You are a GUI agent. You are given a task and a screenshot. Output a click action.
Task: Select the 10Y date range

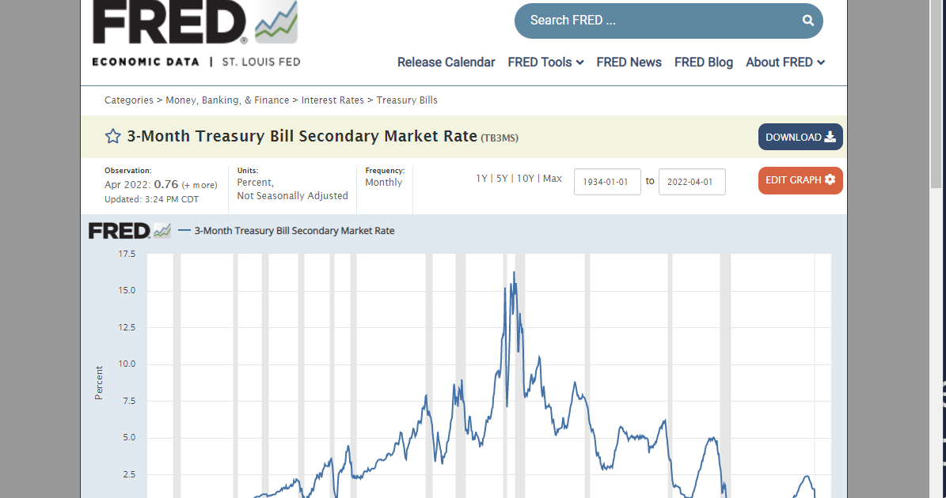(x=526, y=178)
